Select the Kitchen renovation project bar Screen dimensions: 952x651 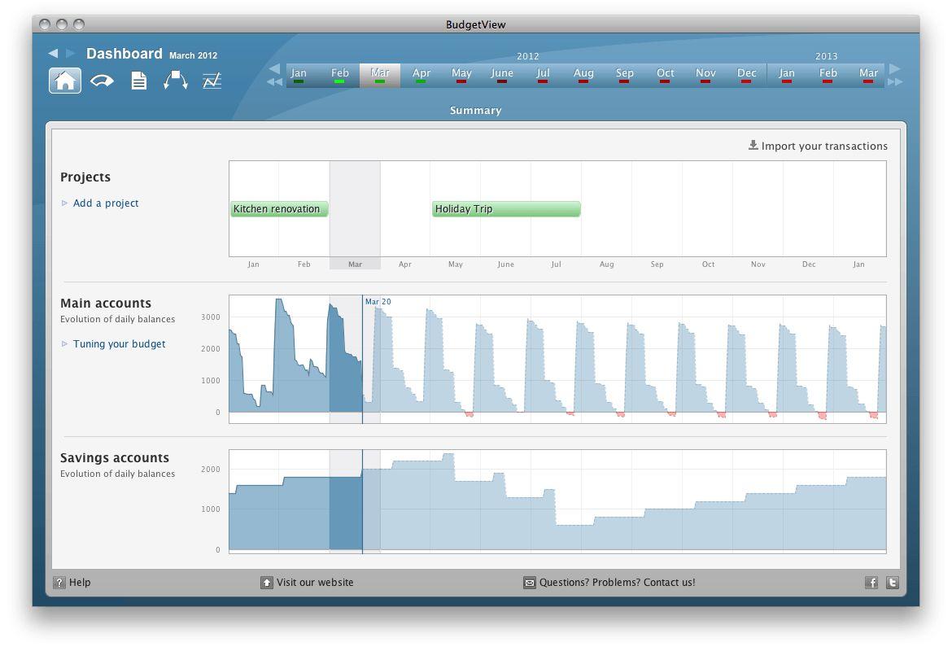(x=279, y=209)
